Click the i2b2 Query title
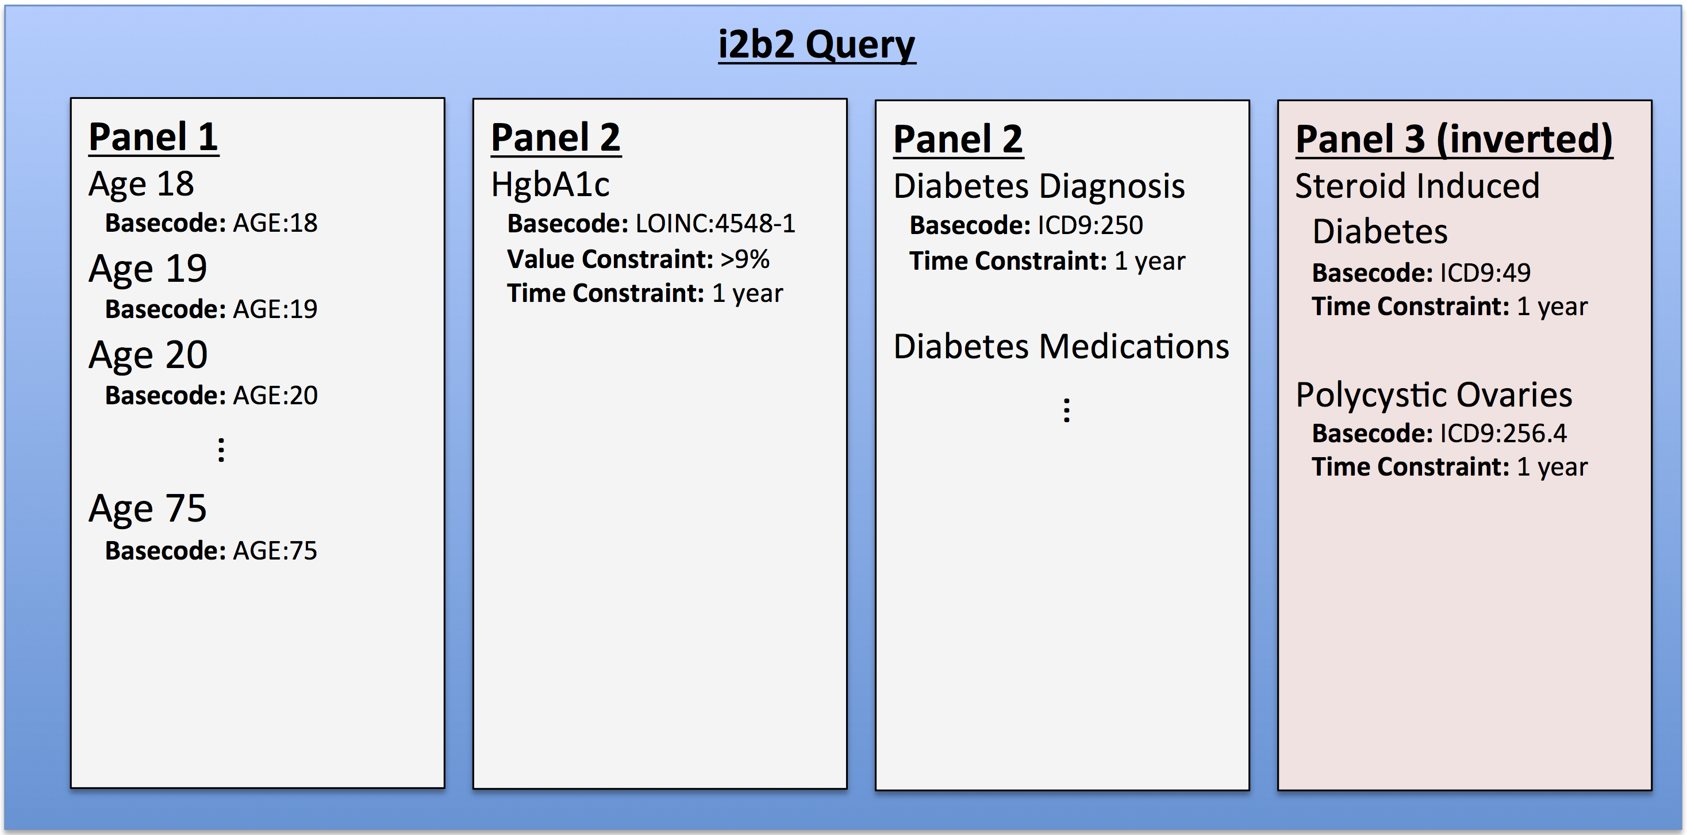The width and height of the screenshot is (1687, 835). click(816, 45)
